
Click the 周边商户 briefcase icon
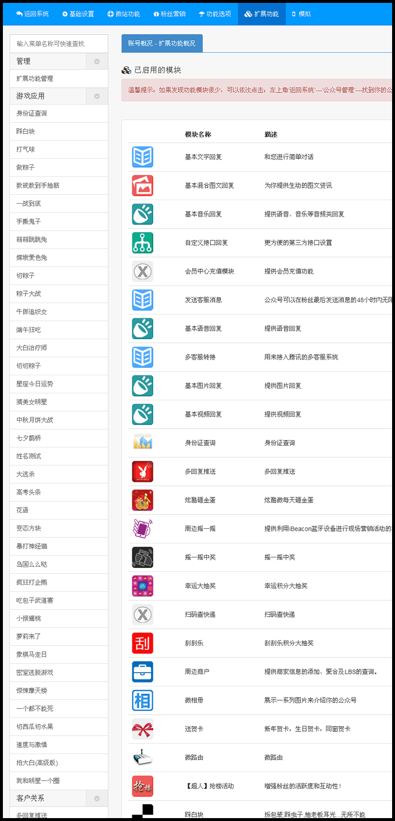142,671
